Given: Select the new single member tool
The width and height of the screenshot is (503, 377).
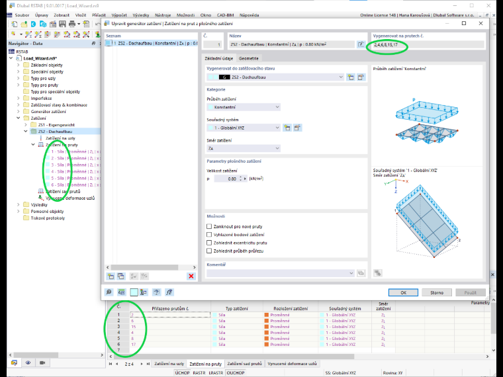Looking at the screenshot, I should click(28, 34).
